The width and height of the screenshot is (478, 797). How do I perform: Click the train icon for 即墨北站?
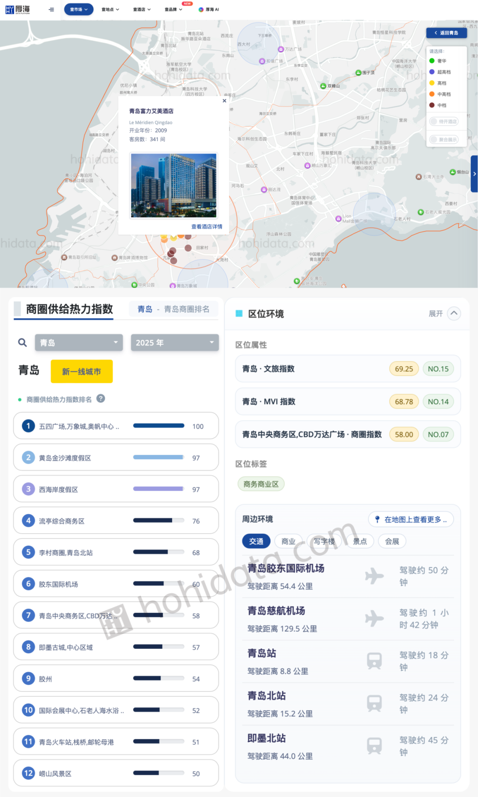374,746
